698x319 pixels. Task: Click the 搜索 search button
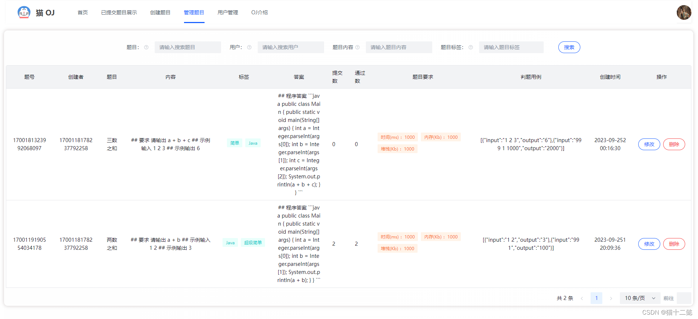coord(569,47)
